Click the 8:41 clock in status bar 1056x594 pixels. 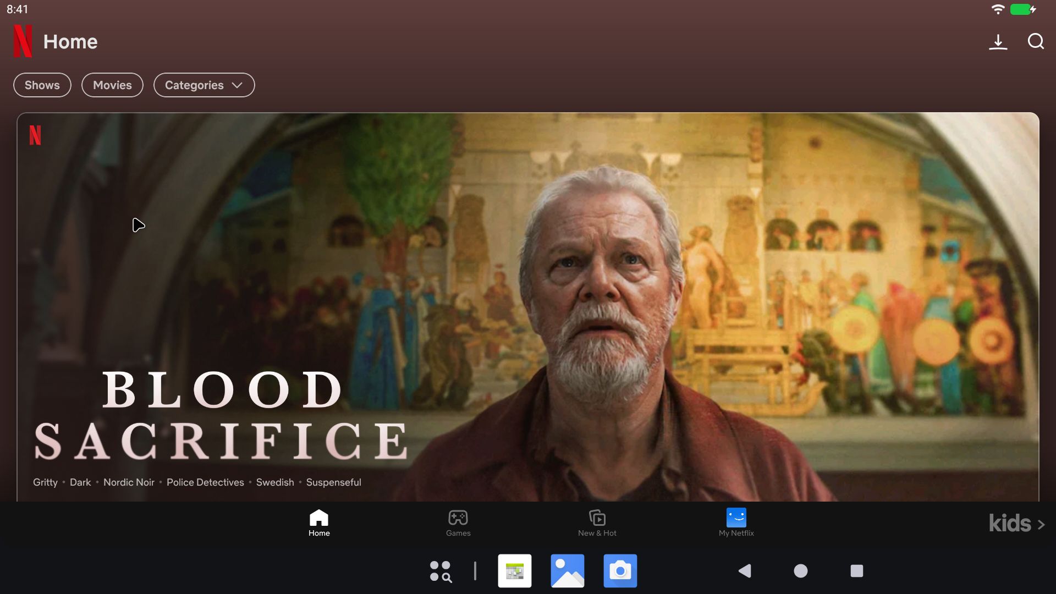click(17, 9)
